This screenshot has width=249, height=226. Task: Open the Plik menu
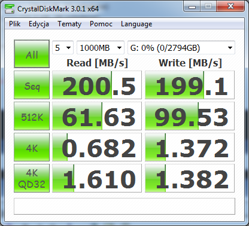[15, 24]
